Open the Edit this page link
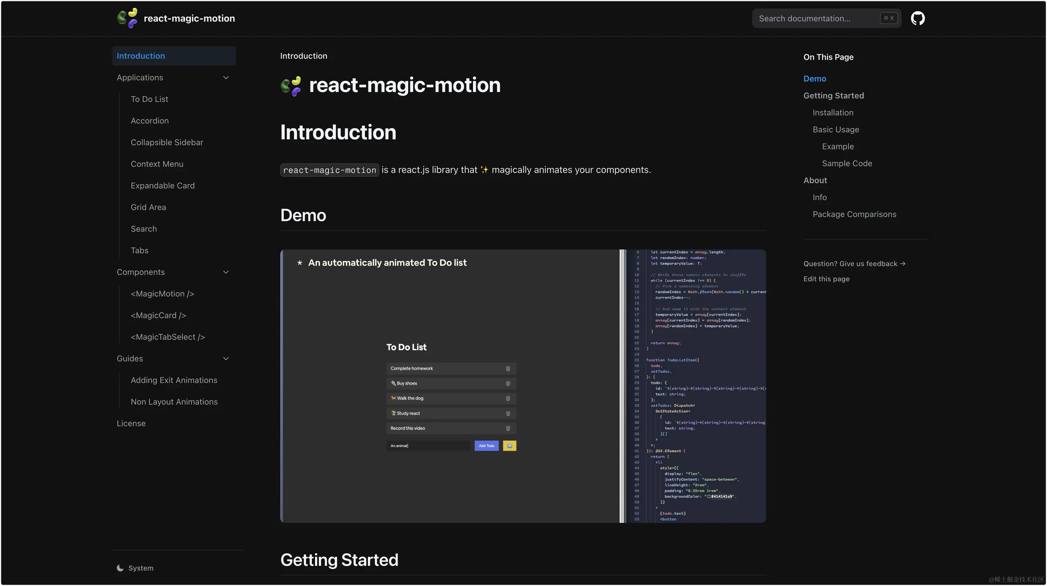 tap(826, 279)
